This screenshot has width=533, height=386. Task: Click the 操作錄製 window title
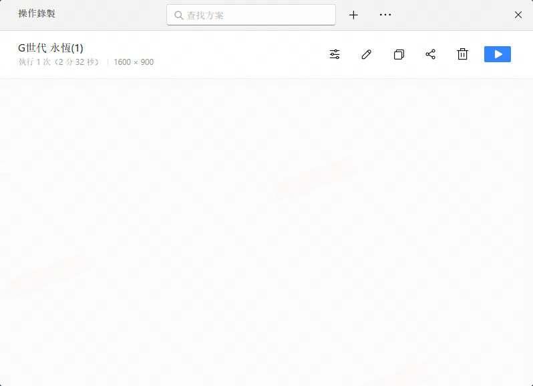[x=37, y=13]
